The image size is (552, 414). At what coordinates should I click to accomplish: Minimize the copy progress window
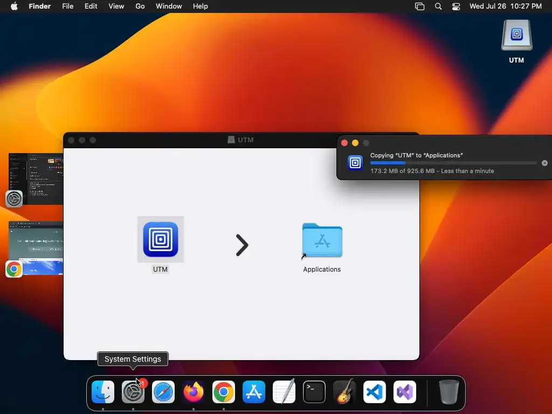pyautogui.click(x=355, y=143)
